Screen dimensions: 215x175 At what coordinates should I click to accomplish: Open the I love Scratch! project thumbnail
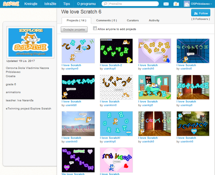click(116, 124)
